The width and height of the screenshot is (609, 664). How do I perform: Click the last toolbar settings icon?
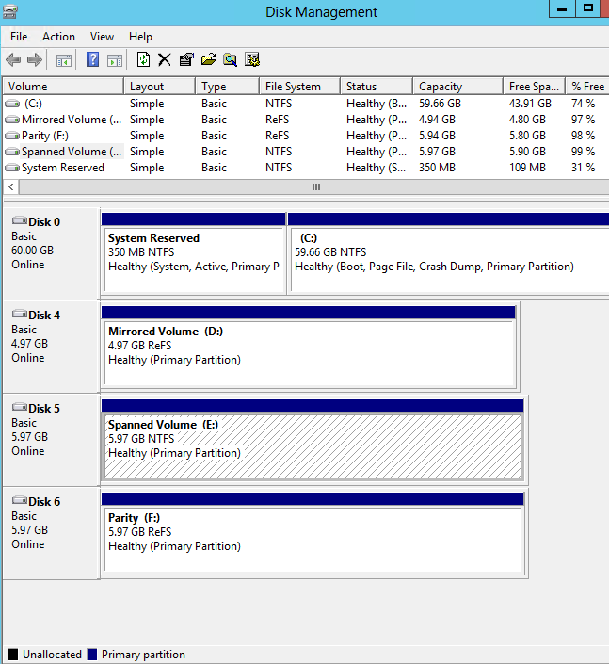click(252, 60)
